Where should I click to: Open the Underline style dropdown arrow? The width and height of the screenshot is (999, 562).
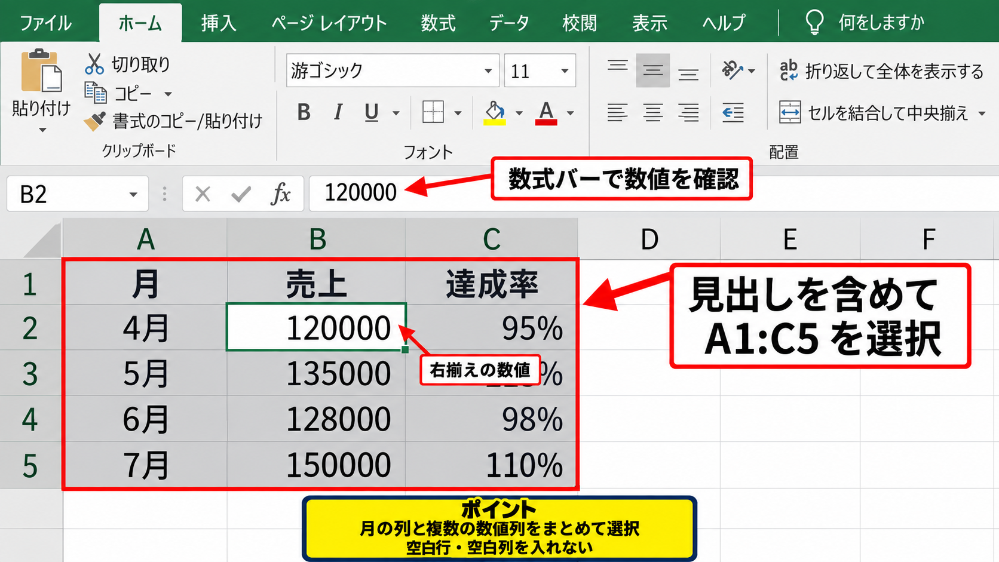(x=396, y=113)
